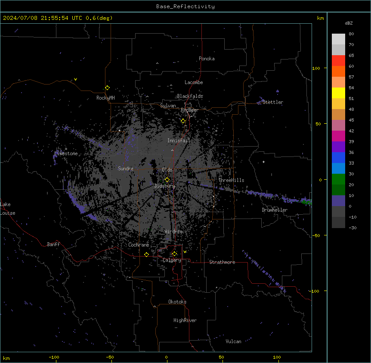Select the HighRiver label

pyautogui.click(x=185, y=320)
